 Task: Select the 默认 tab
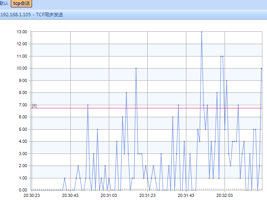coord(4,3)
